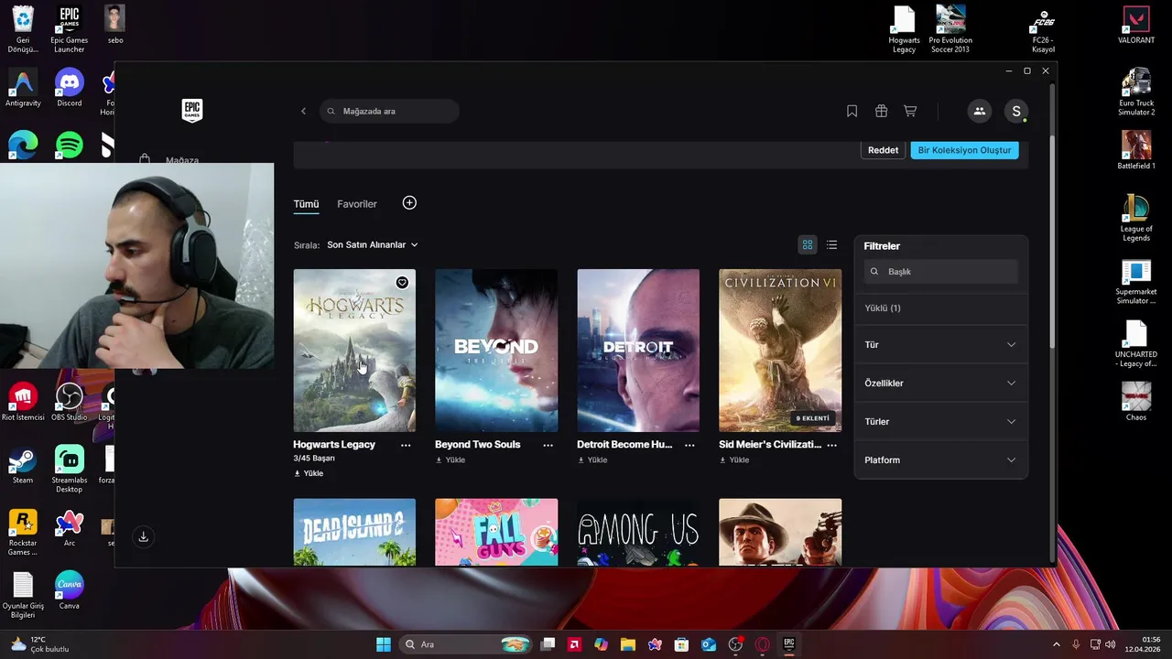This screenshot has width=1172, height=659.
Task: Open Beyond Two Souls three-dot options menu
Action: [x=548, y=445]
